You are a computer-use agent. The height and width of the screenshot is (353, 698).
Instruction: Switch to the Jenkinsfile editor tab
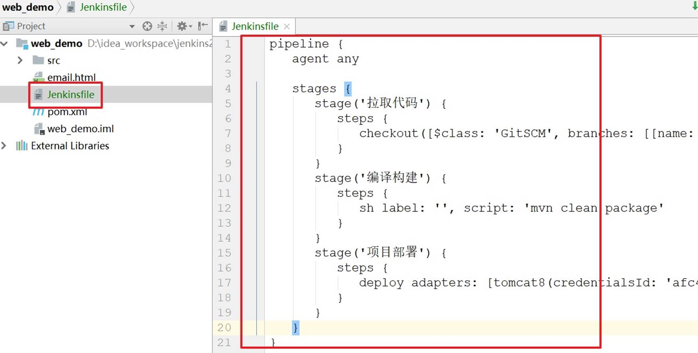point(255,26)
